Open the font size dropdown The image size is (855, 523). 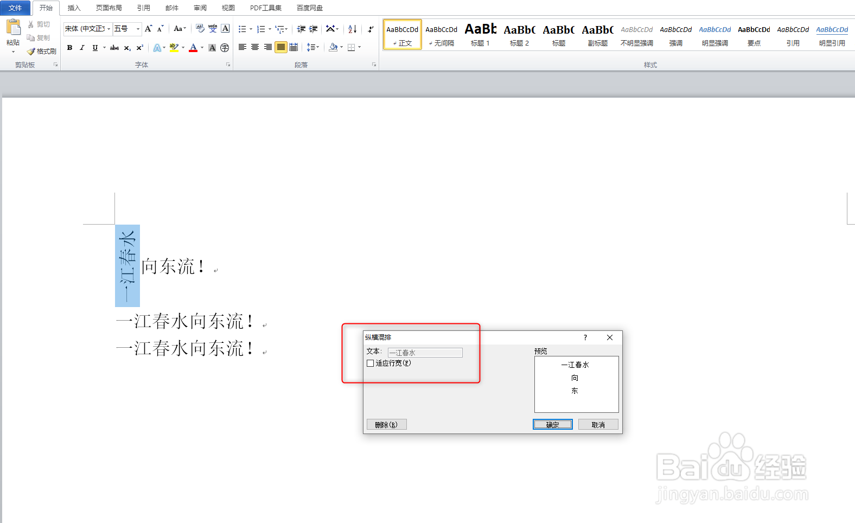click(138, 29)
